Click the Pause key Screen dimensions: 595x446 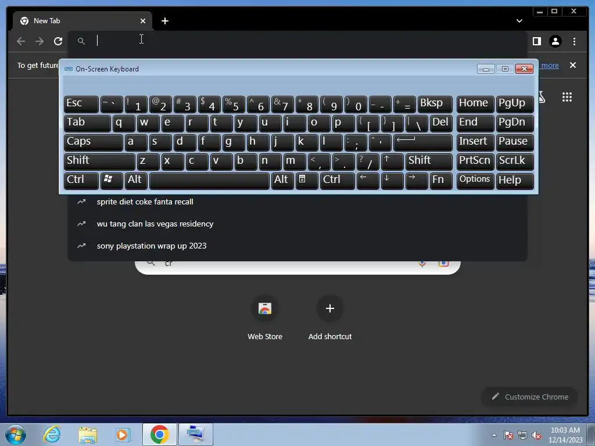click(x=515, y=143)
